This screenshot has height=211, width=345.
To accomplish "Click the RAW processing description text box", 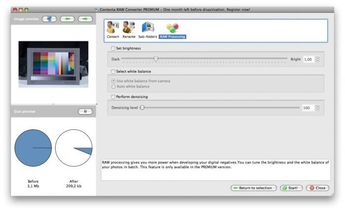I will 216,170.
